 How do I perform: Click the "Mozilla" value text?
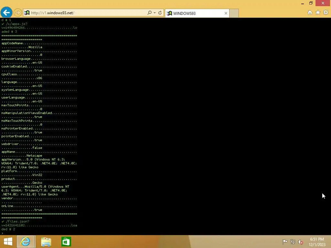[35, 47]
